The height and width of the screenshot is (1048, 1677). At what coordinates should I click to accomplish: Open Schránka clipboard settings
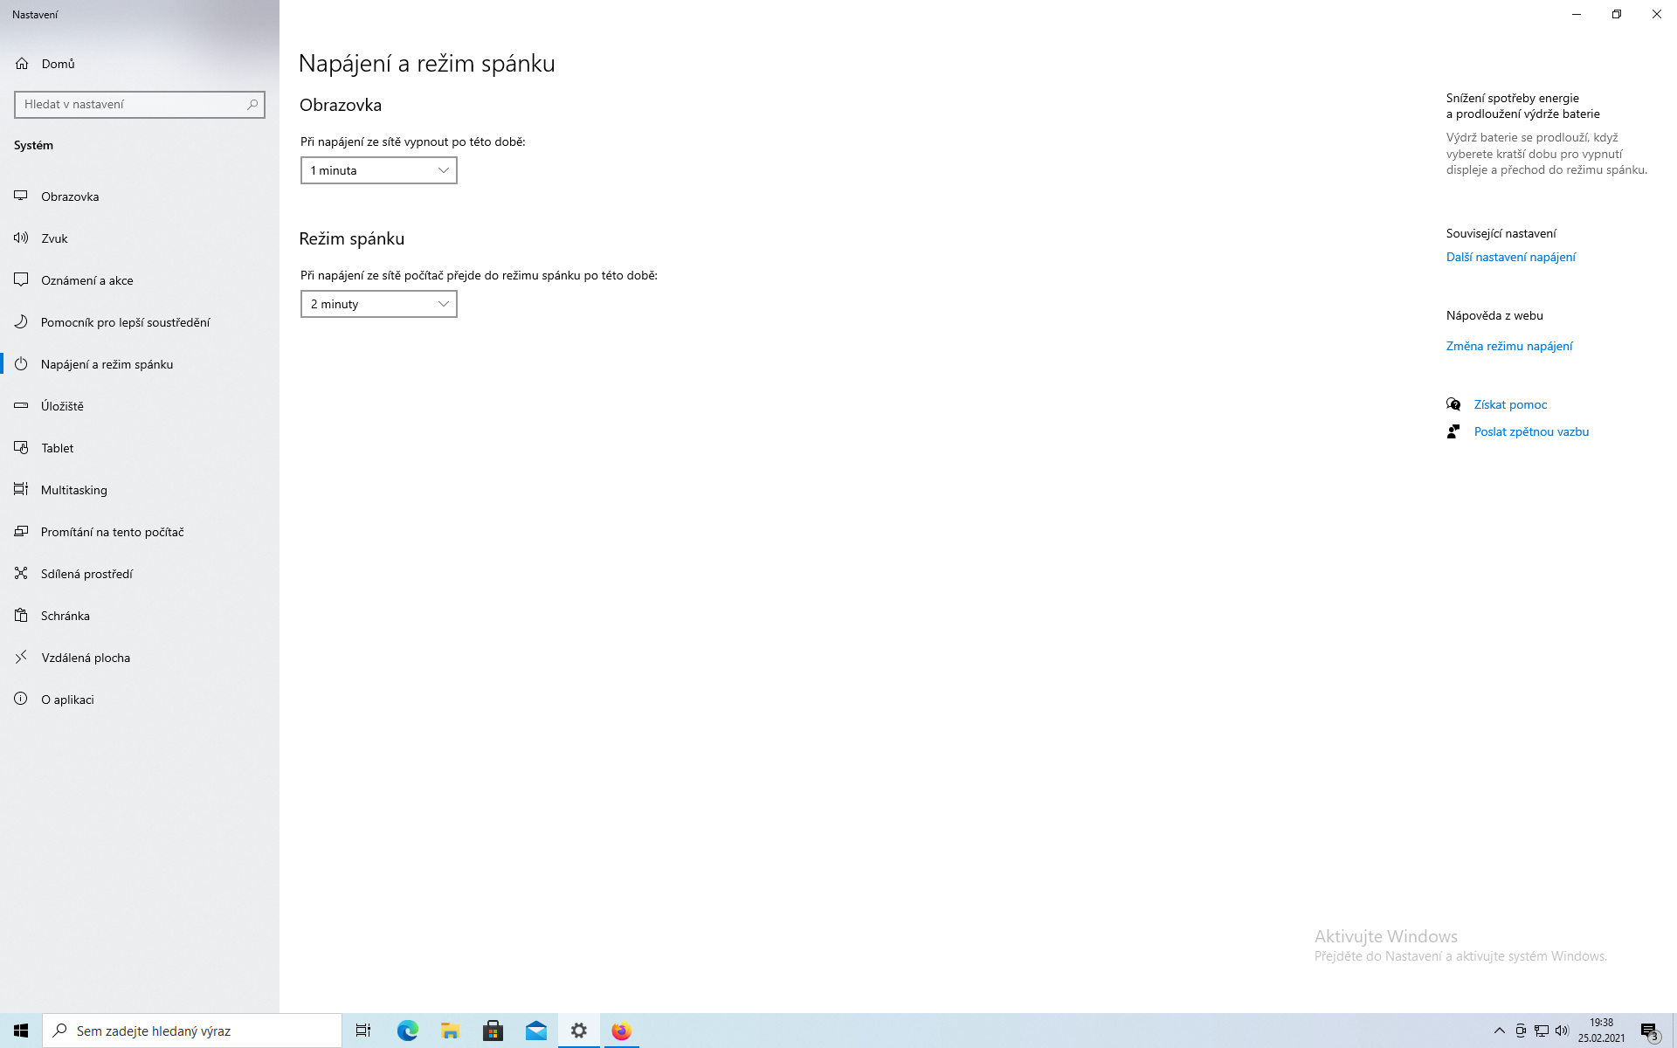(x=65, y=616)
